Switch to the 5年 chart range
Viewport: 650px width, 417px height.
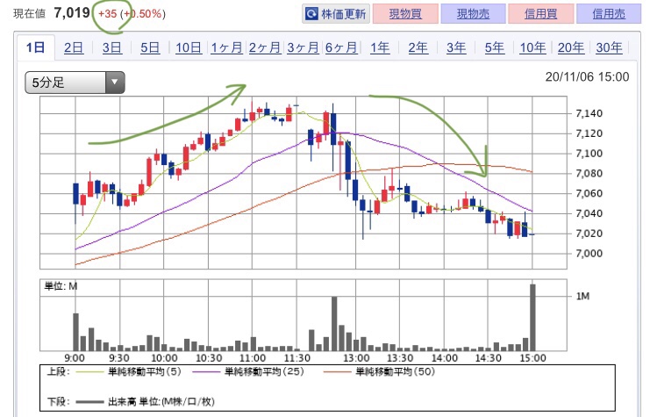(x=495, y=47)
